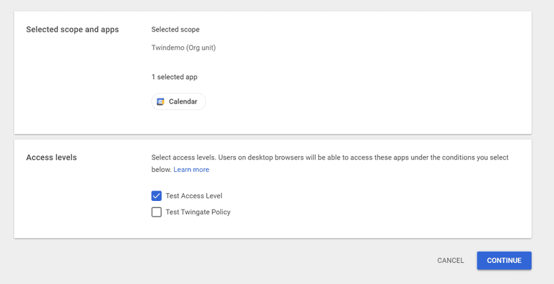This screenshot has width=554, height=284.
Task: Click the 1 selected app label
Action: coord(174,77)
